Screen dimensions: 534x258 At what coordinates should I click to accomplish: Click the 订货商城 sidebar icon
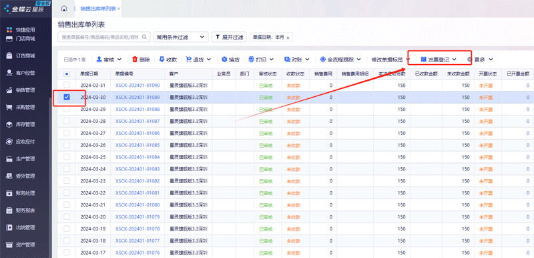10,55
